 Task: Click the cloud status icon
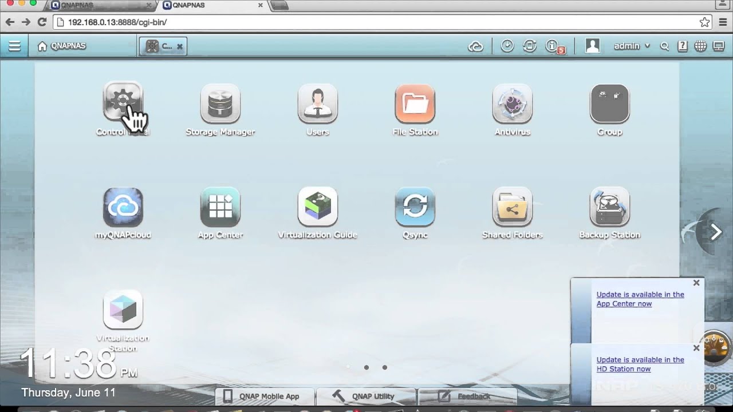(475, 46)
